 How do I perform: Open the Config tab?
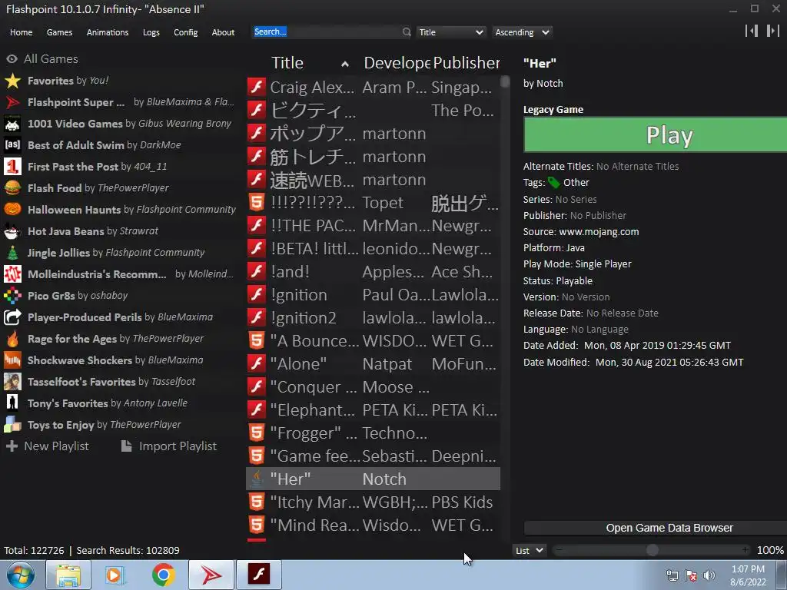[186, 32]
